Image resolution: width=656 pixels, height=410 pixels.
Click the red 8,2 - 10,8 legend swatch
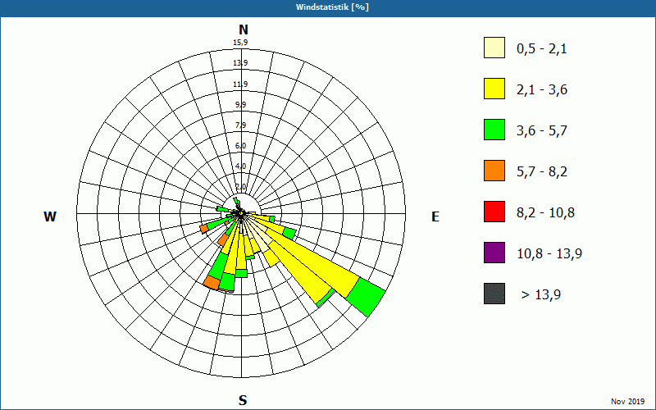coord(494,212)
